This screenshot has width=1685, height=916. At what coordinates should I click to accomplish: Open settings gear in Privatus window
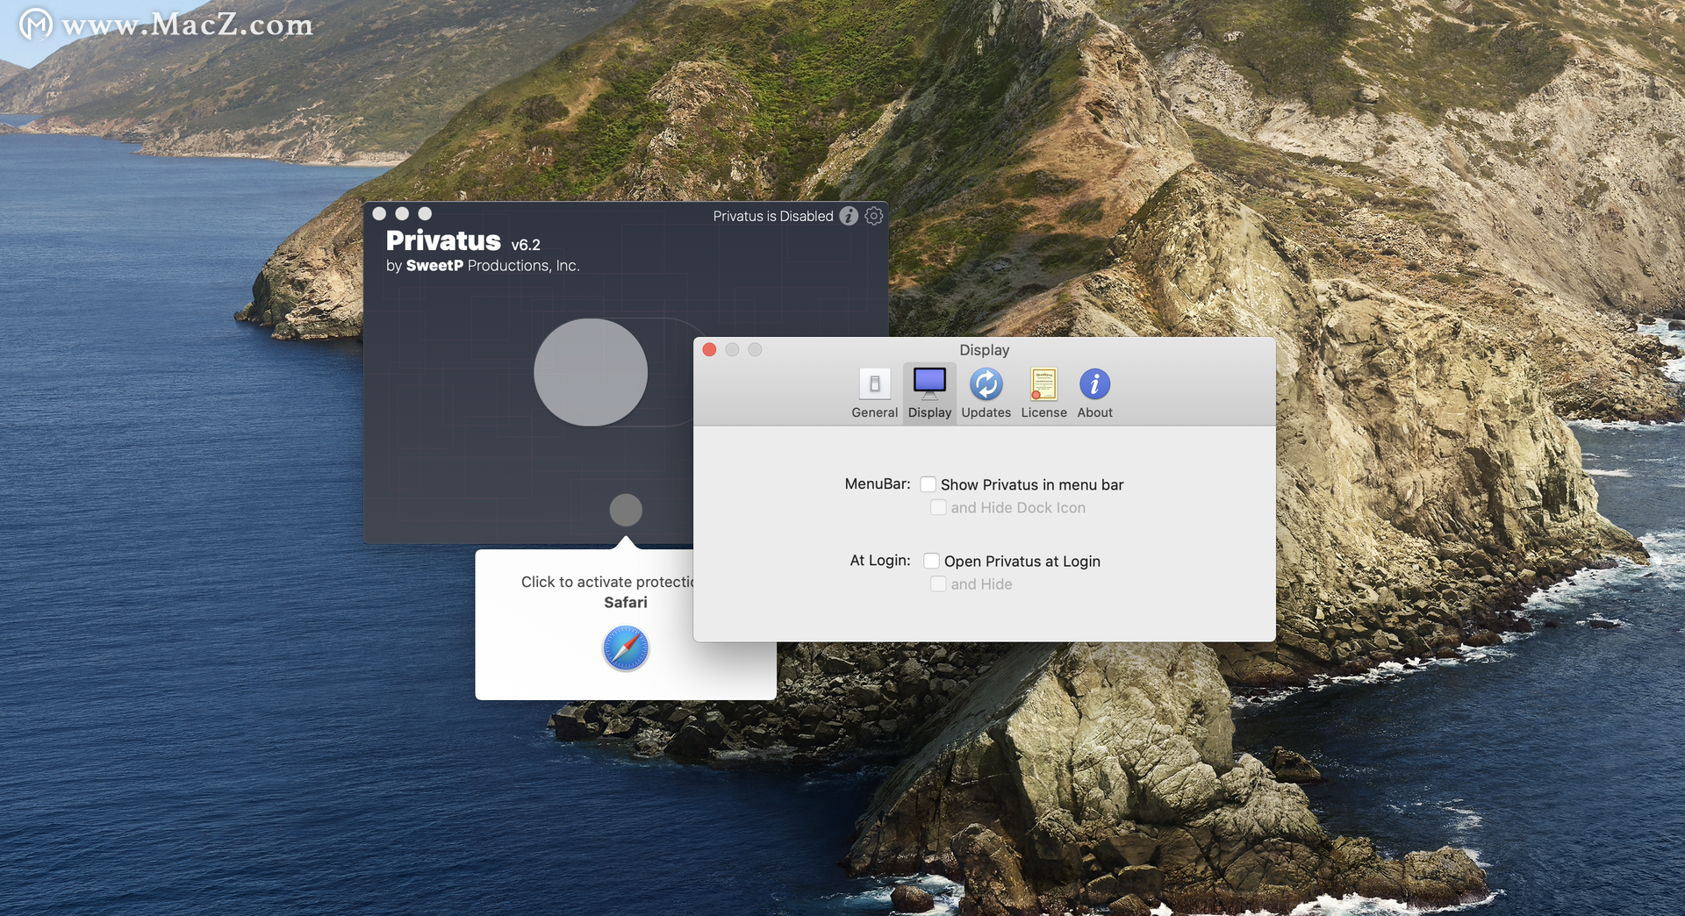(x=874, y=216)
